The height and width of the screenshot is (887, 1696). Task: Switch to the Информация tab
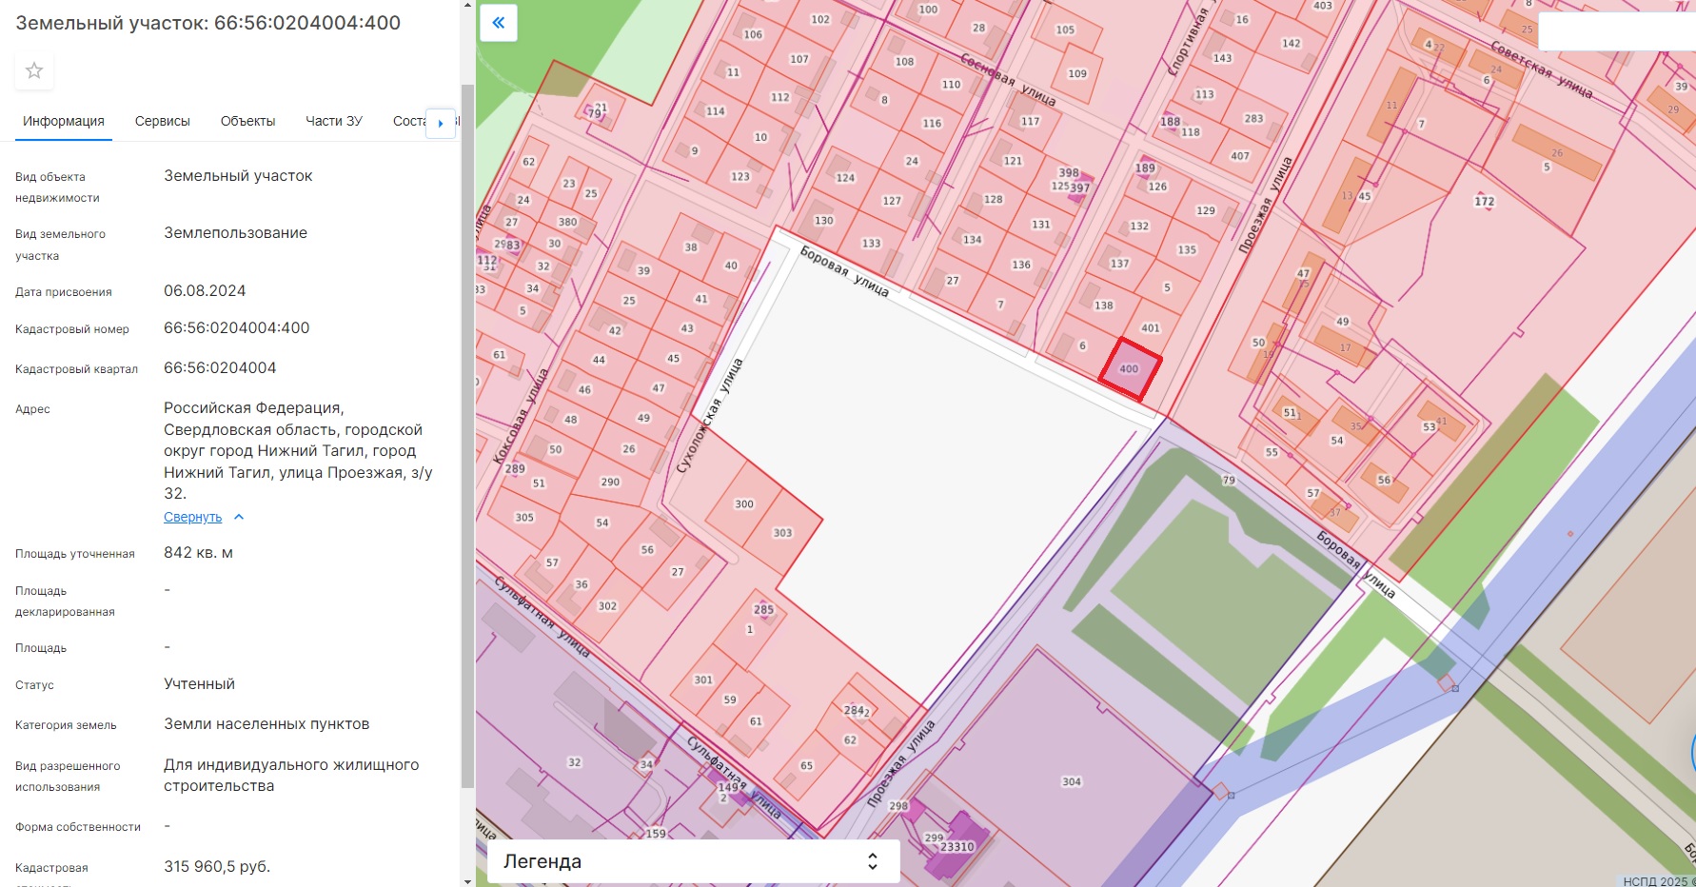pyautogui.click(x=64, y=121)
